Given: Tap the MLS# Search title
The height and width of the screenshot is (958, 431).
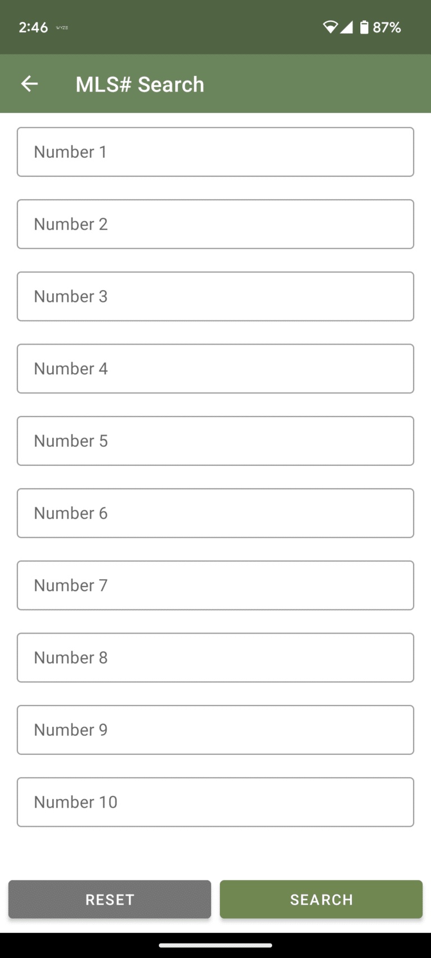Looking at the screenshot, I should pos(140,84).
